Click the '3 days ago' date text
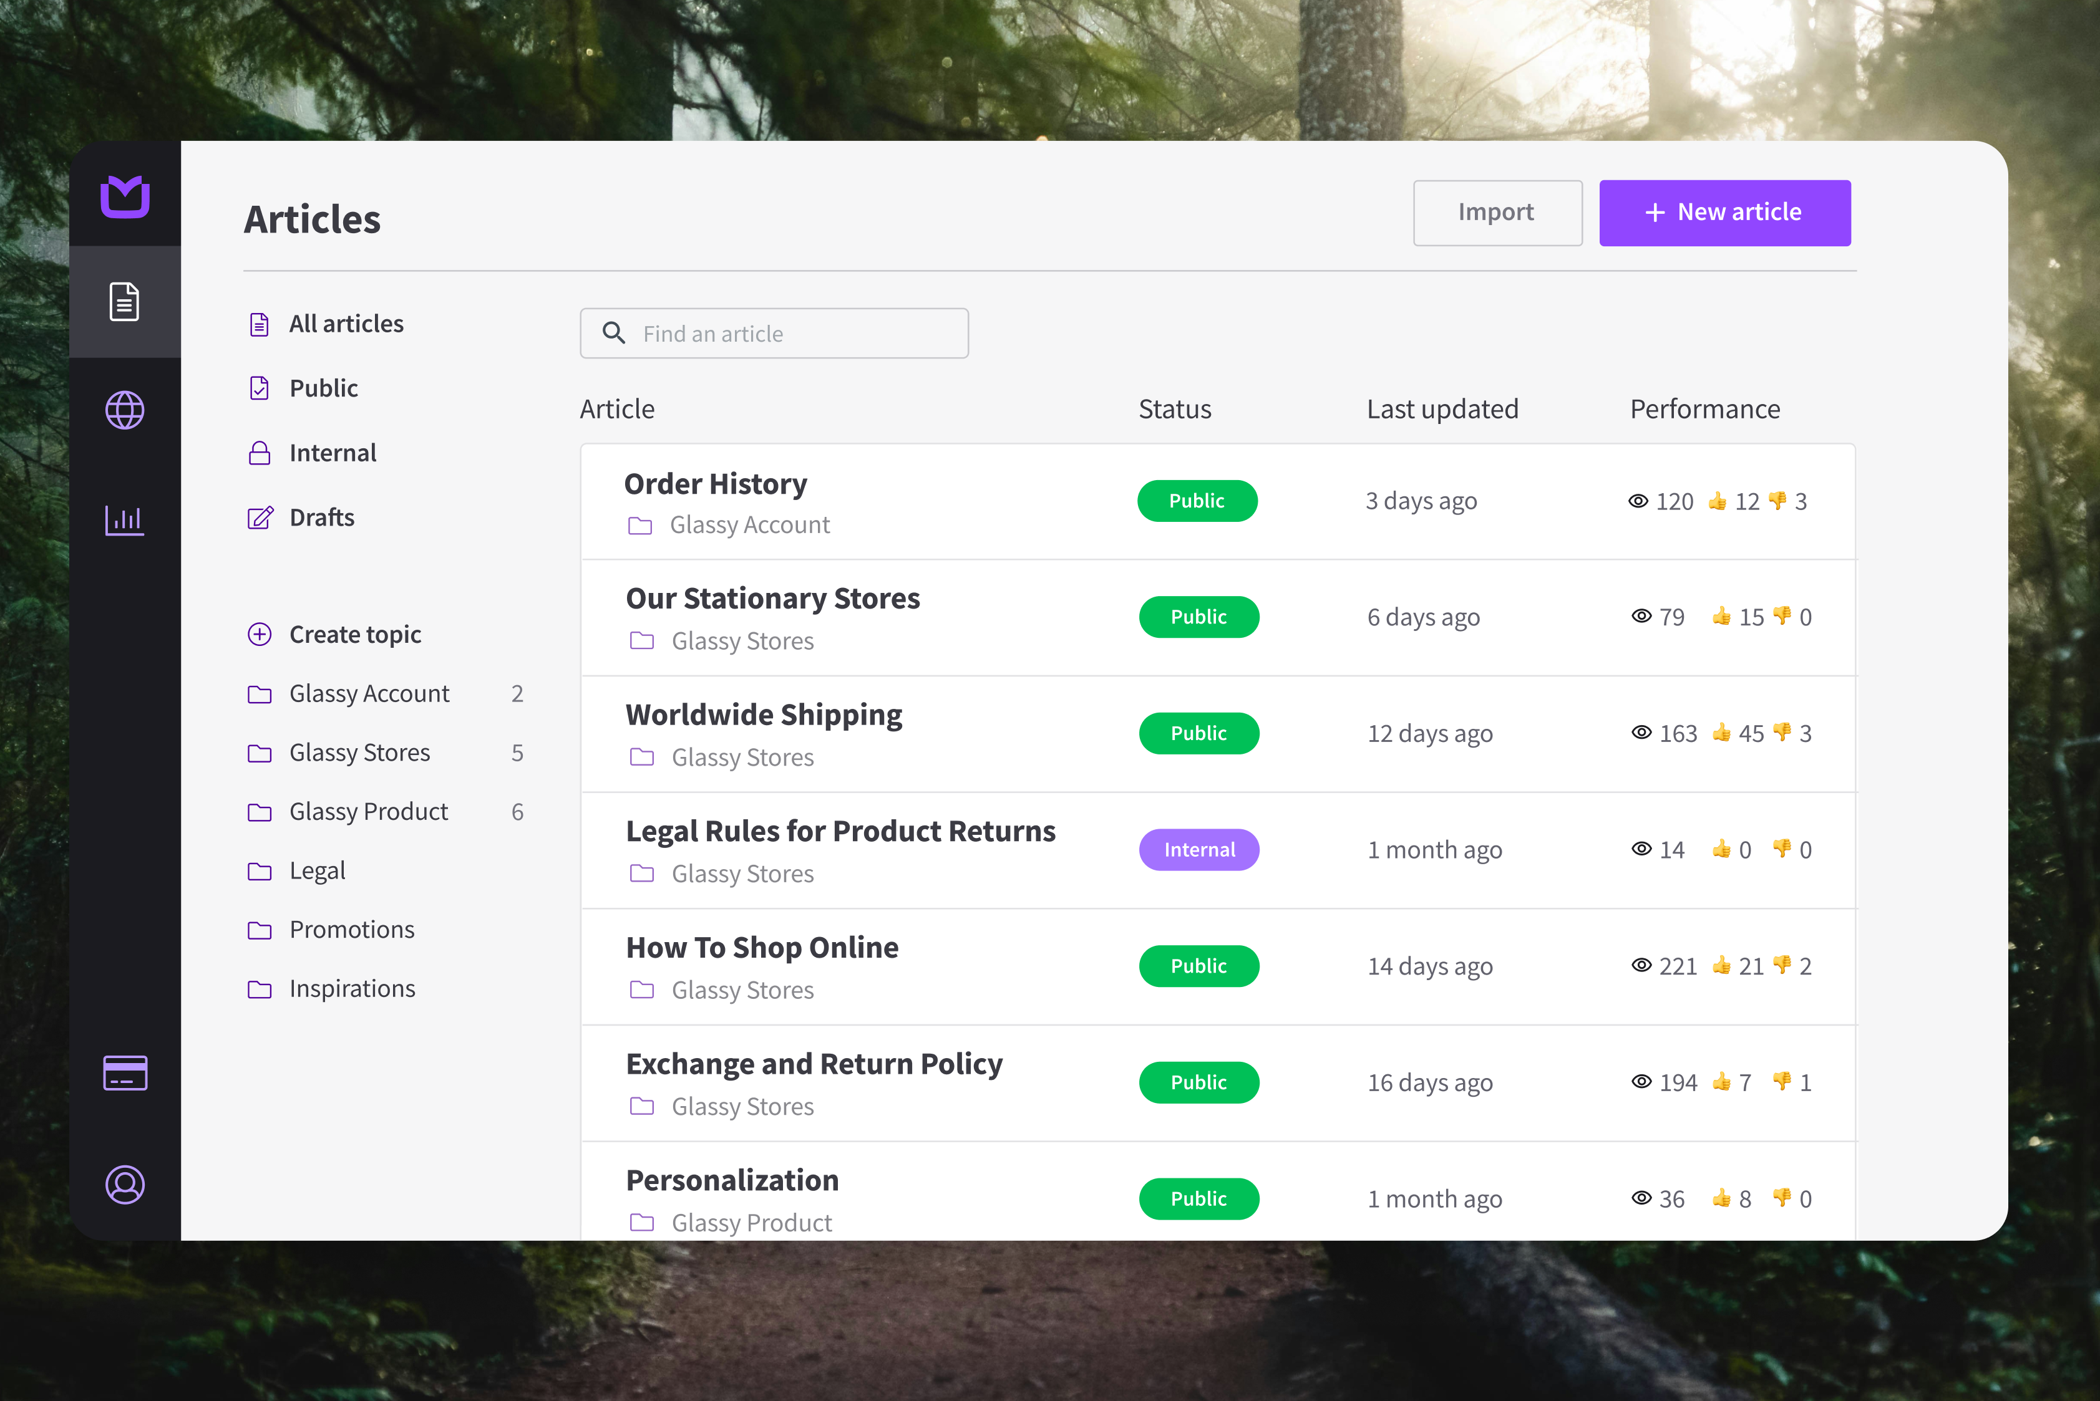The image size is (2100, 1401). 1421,501
